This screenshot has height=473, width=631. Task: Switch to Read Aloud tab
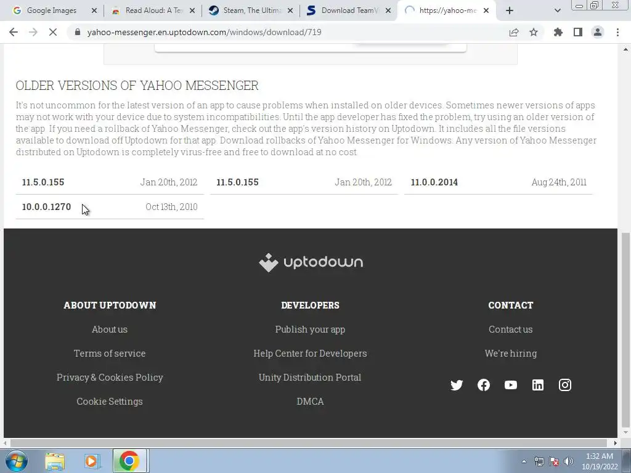click(153, 10)
